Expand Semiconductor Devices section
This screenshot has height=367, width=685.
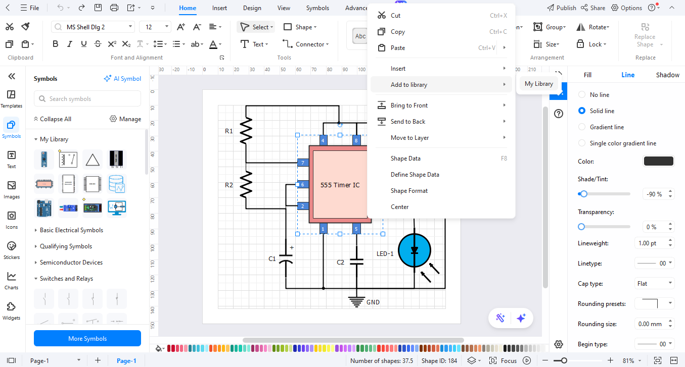click(x=36, y=263)
